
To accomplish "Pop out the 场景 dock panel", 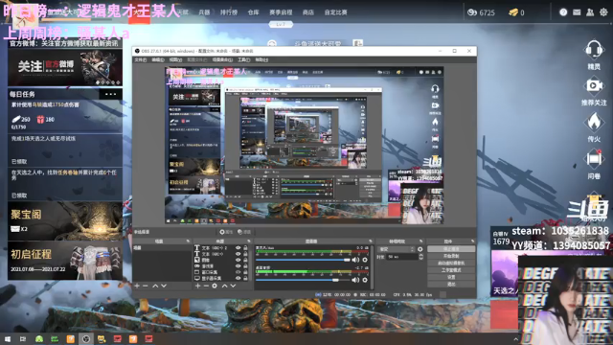I will [188, 241].
